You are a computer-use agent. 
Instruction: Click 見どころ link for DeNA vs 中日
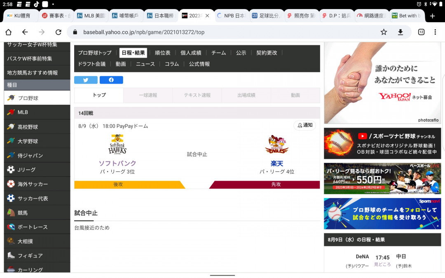382,264
